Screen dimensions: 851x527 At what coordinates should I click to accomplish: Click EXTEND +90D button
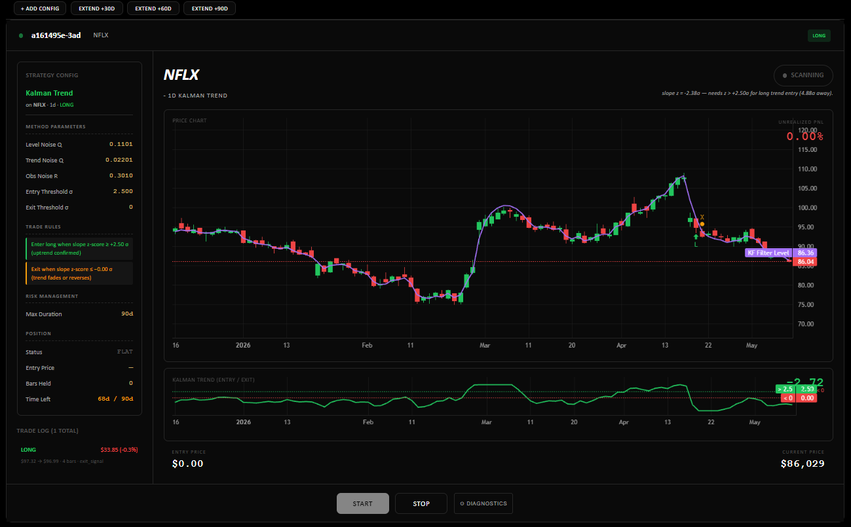(210, 9)
